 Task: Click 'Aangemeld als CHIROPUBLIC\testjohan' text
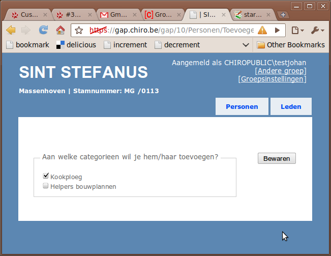coord(239,63)
